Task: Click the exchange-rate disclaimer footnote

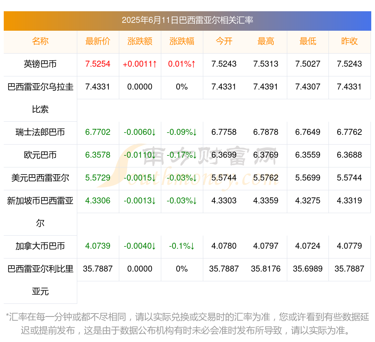Action: tap(187, 324)
